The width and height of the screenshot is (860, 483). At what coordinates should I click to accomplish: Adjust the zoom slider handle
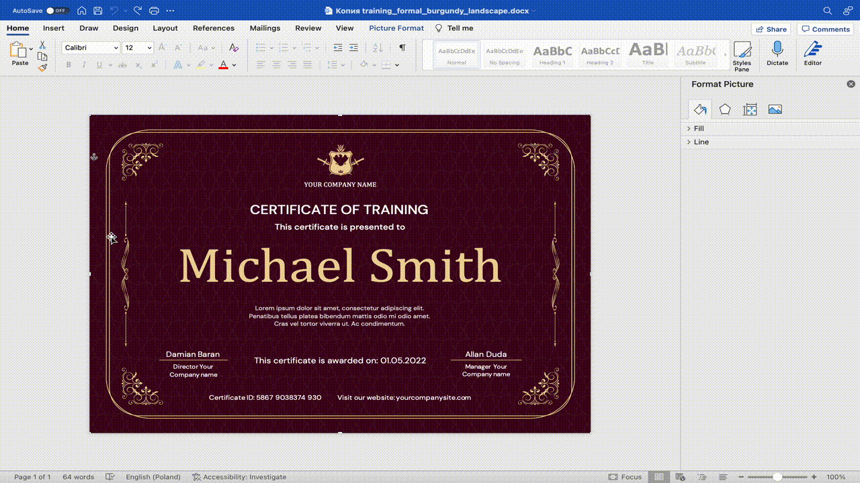(x=777, y=477)
